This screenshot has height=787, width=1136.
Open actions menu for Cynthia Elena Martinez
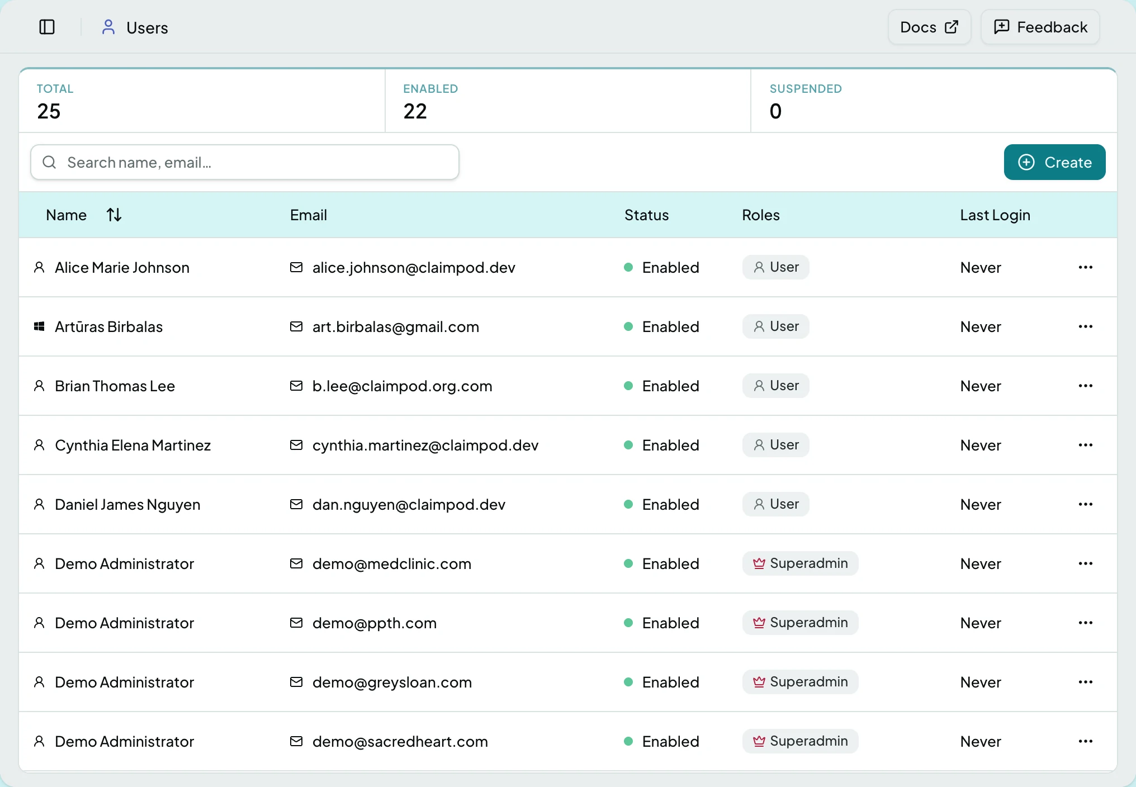click(1085, 445)
